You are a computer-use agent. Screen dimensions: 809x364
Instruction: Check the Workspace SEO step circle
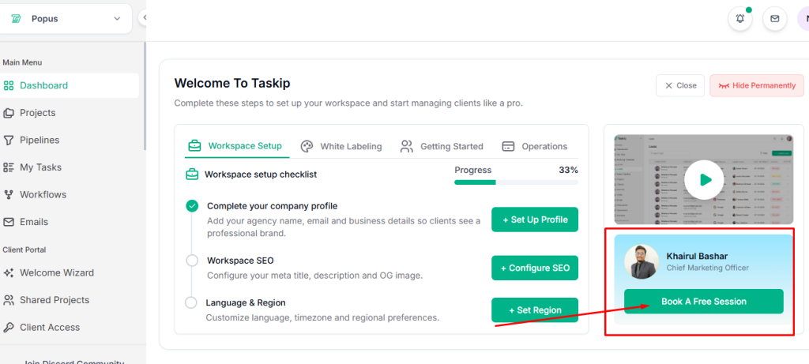tap(192, 260)
